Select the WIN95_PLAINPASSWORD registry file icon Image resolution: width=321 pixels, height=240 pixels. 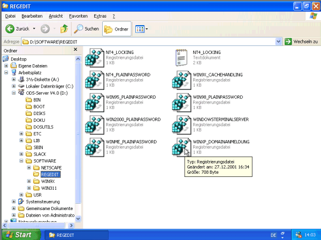pos(94,102)
